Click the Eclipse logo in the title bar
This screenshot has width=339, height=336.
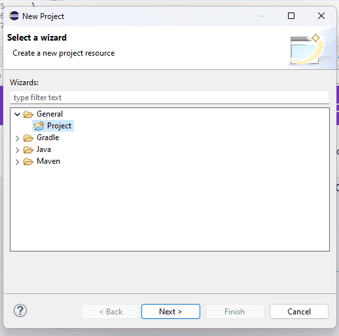pos(14,16)
